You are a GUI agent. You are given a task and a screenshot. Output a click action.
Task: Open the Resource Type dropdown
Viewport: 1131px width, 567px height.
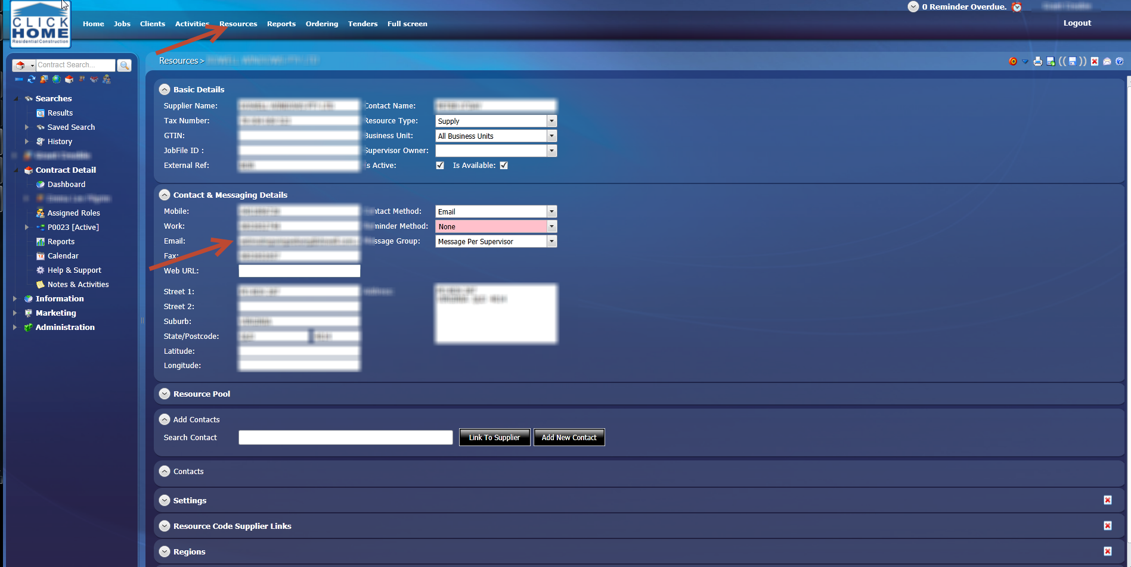tap(551, 121)
